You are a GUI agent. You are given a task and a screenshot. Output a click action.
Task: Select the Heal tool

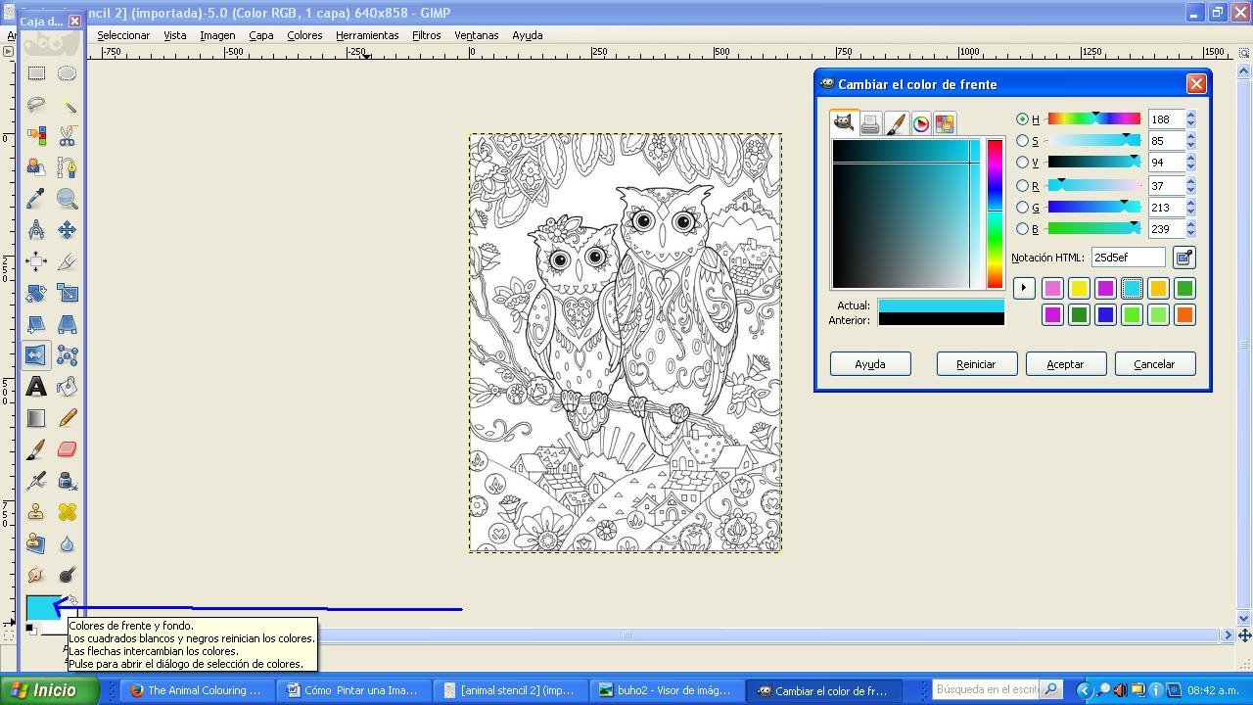(67, 512)
